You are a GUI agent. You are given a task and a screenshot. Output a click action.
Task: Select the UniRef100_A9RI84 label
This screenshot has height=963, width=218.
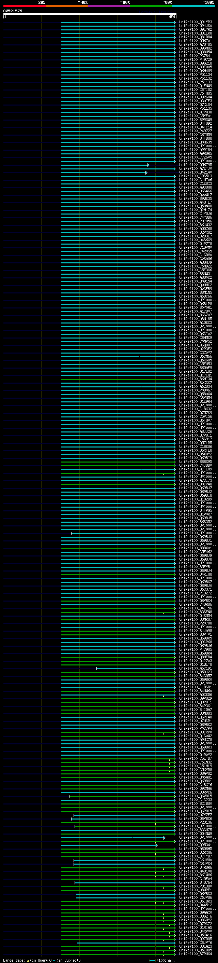[x=195, y=150]
